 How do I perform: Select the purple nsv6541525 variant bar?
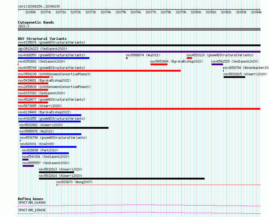tap(217, 64)
